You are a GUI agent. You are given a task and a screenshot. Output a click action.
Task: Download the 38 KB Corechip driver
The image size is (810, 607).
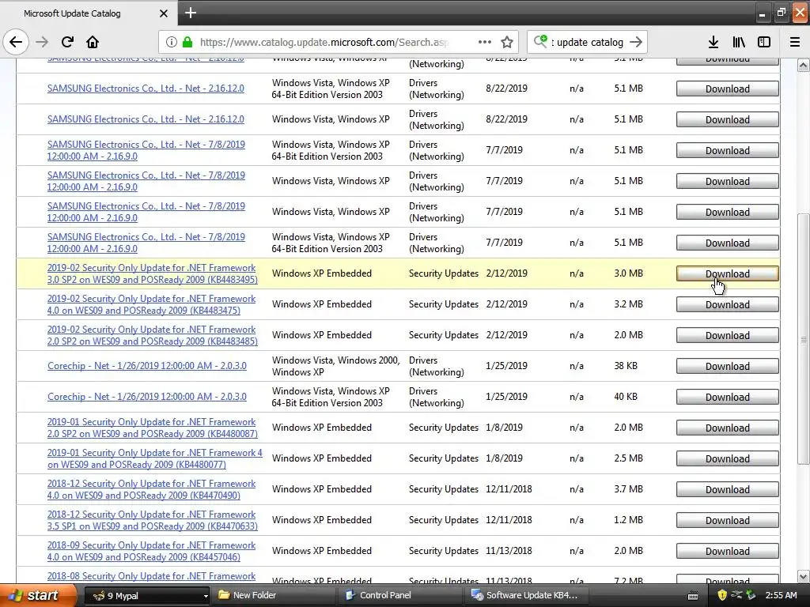pyautogui.click(x=728, y=366)
